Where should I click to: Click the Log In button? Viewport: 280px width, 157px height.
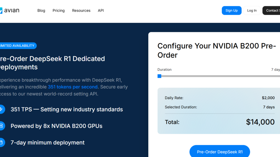(x=252, y=11)
